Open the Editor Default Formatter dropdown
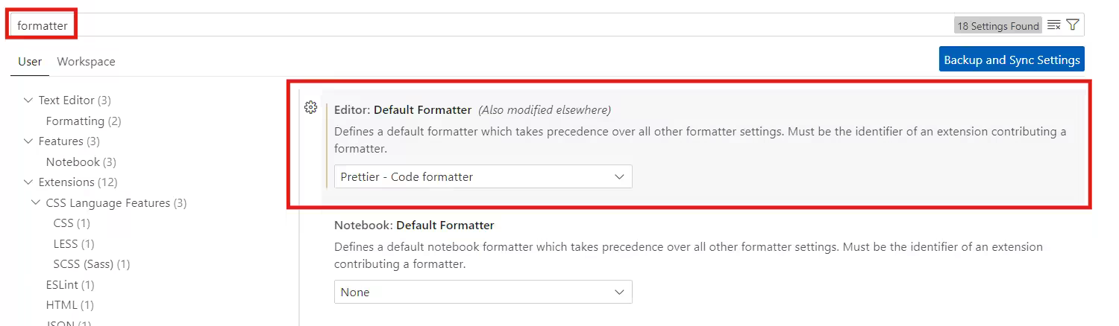 483,176
